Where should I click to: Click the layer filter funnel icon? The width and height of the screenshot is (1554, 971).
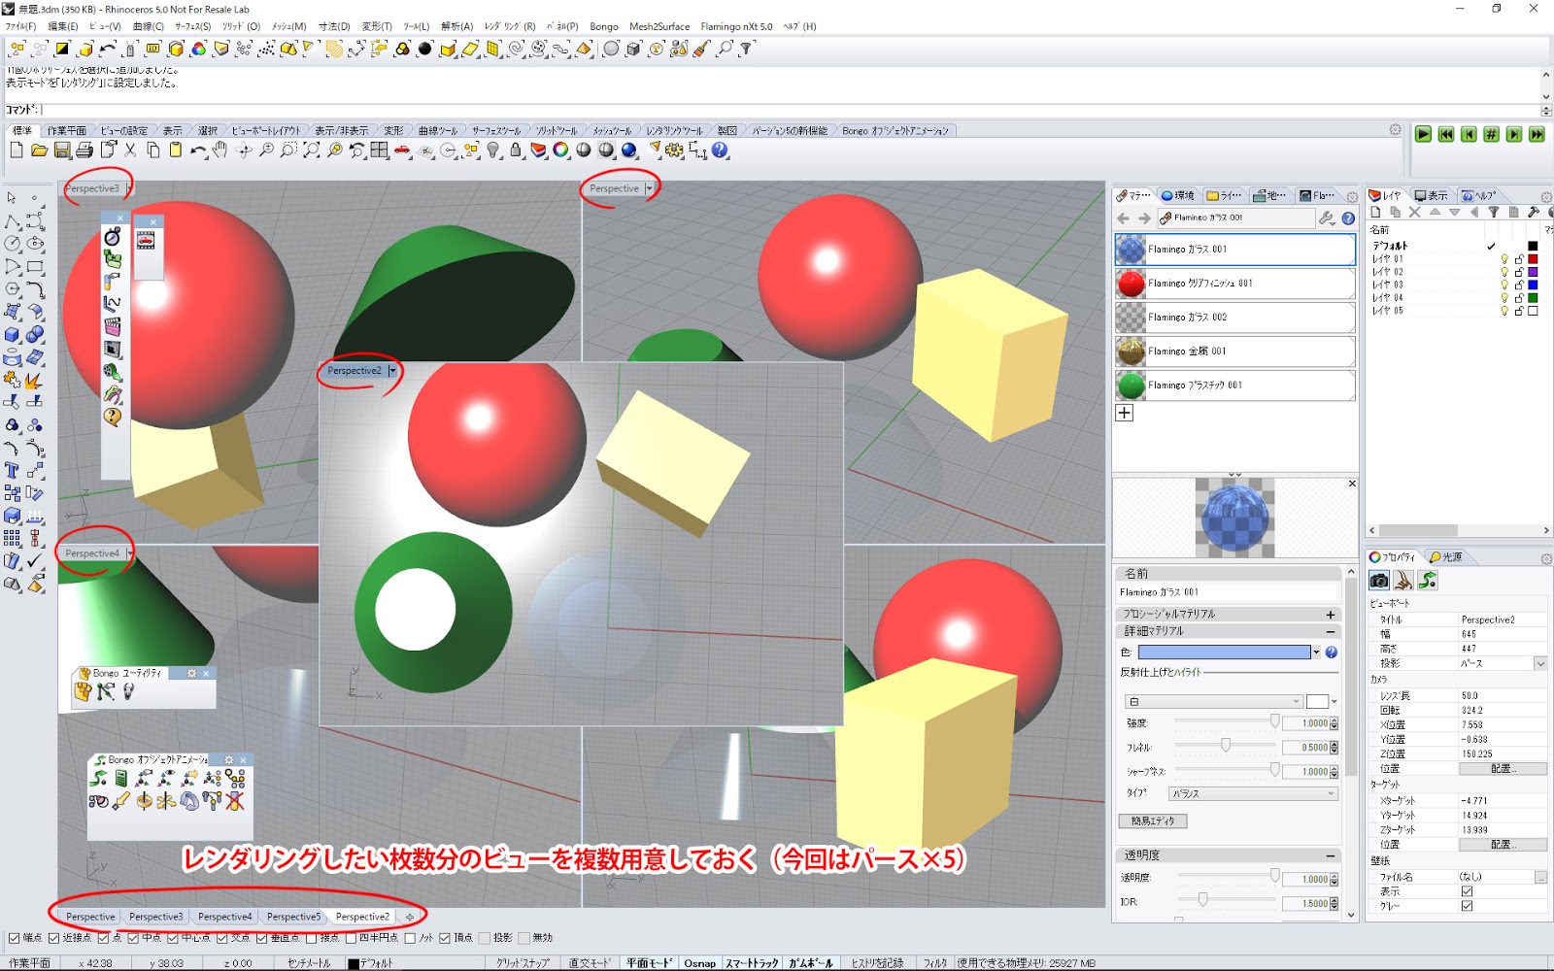point(1494,212)
